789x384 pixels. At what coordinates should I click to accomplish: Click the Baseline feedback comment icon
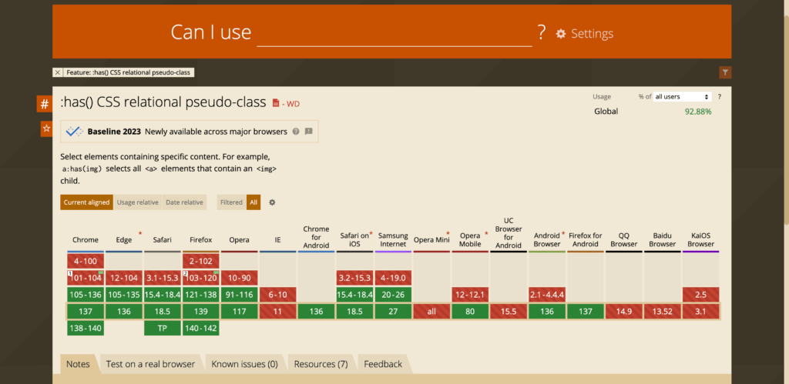tap(308, 132)
